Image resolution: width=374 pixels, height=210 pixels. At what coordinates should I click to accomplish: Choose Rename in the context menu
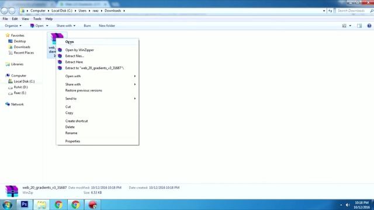[x=98, y=133]
